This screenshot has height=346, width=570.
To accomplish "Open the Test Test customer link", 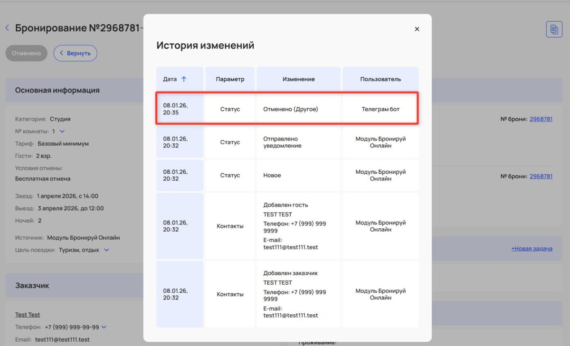I will pos(28,315).
